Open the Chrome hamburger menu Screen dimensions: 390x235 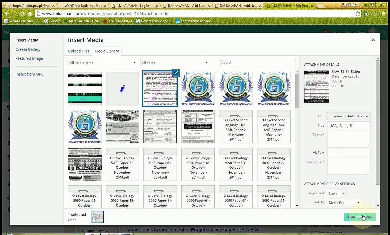point(384,14)
